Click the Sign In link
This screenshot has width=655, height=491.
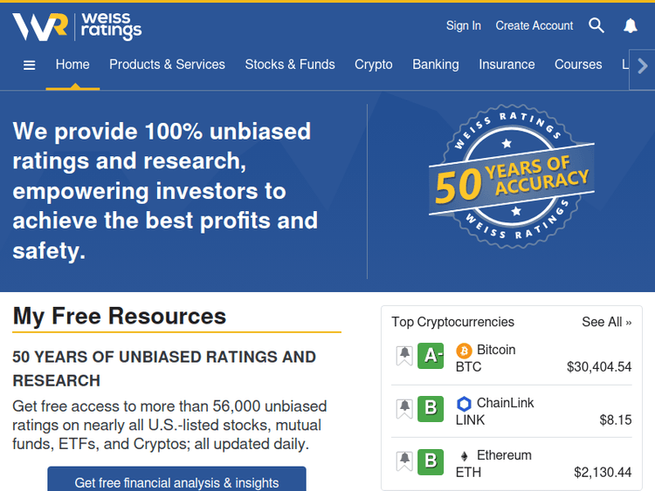[463, 26]
